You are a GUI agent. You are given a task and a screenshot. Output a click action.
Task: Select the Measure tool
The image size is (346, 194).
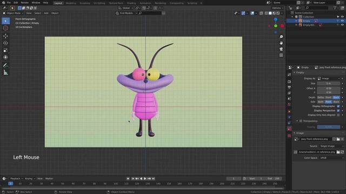(5, 72)
